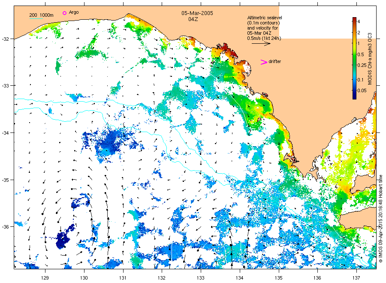The image size is (386, 283).
Task: Click latitude axis label -36
Action: [x=5, y=226]
